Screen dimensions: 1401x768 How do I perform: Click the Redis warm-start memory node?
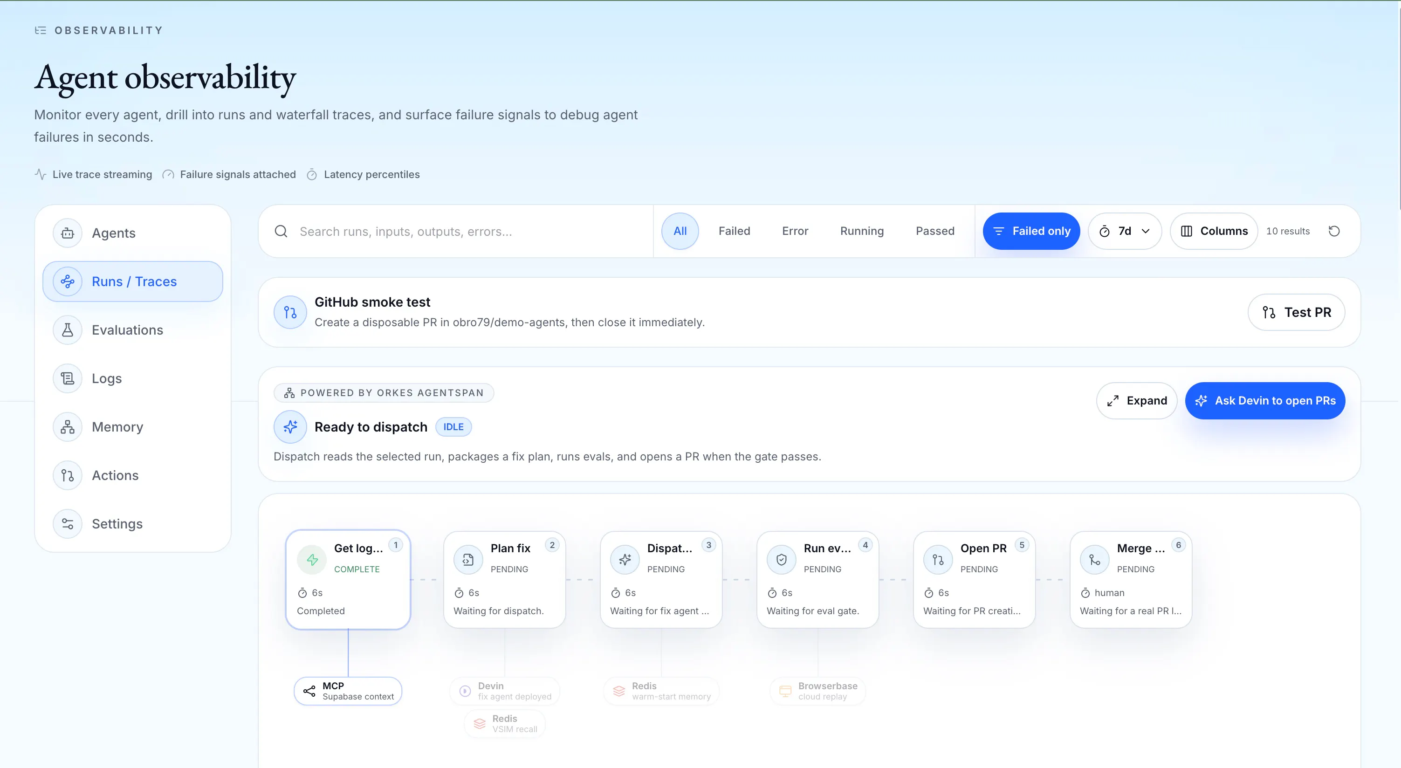661,691
